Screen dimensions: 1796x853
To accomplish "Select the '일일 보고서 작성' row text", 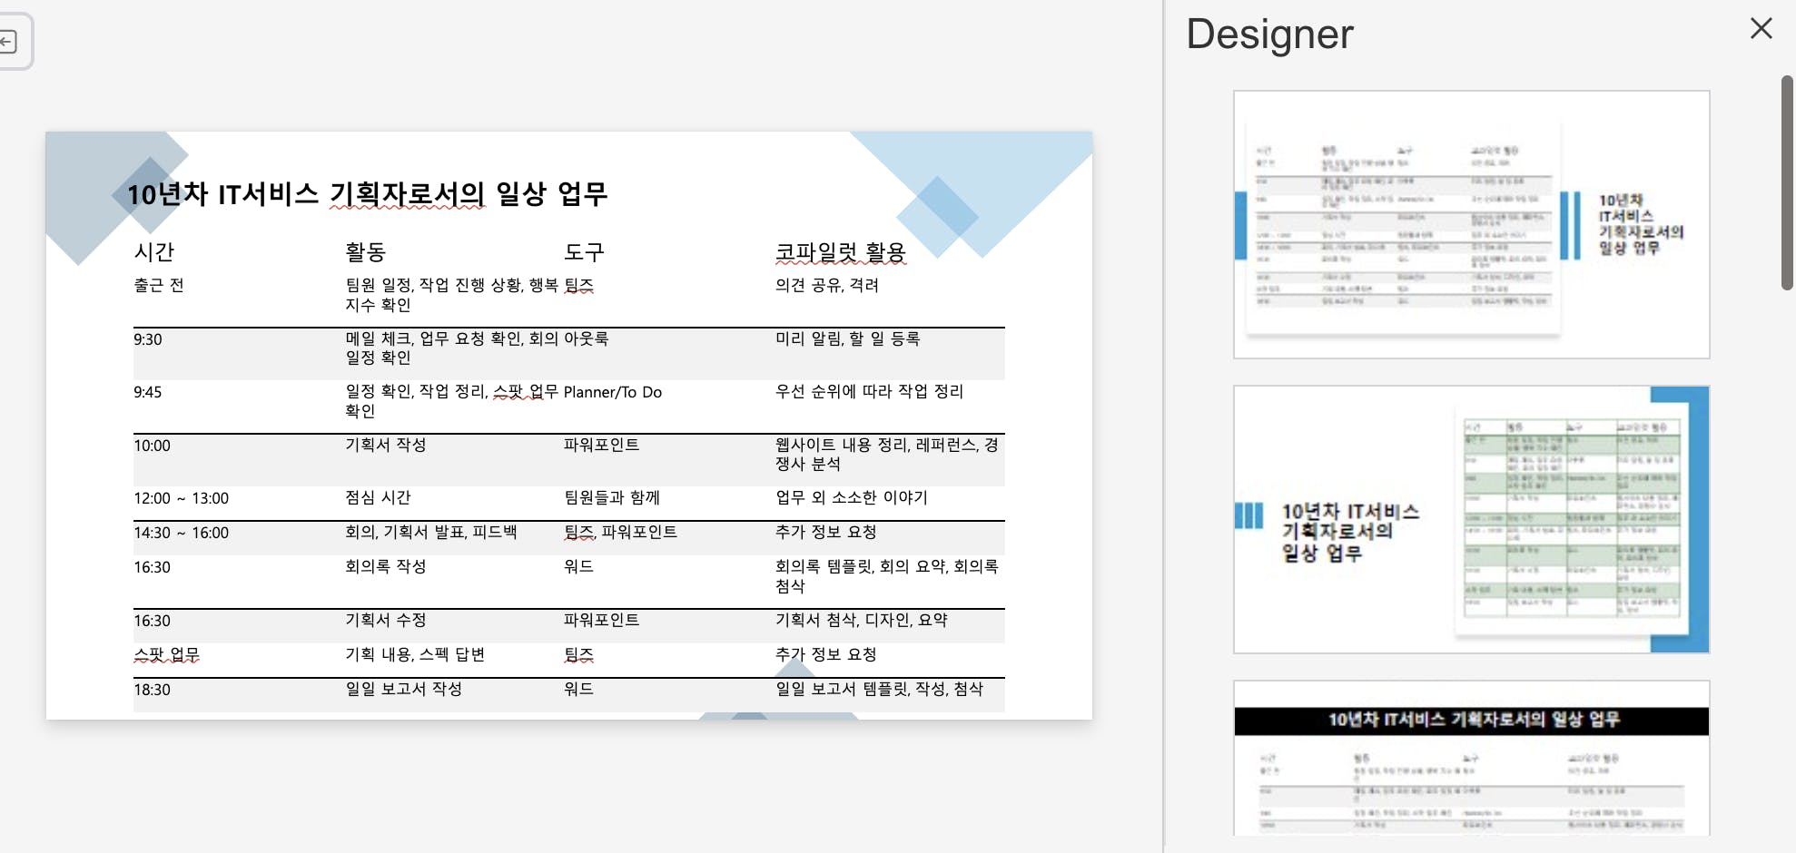I will [x=403, y=689].
